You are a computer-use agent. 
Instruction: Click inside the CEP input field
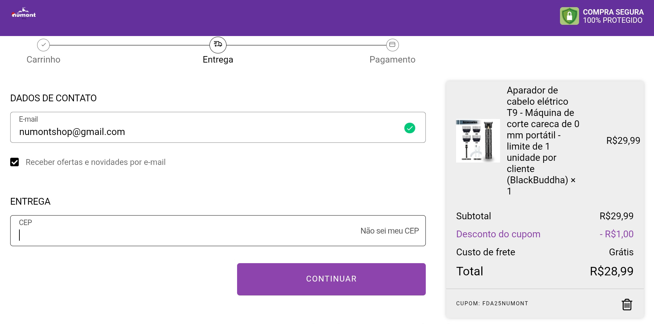click(184, 235)
